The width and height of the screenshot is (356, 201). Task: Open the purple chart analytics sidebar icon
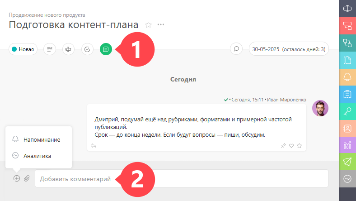pos(347,145)
